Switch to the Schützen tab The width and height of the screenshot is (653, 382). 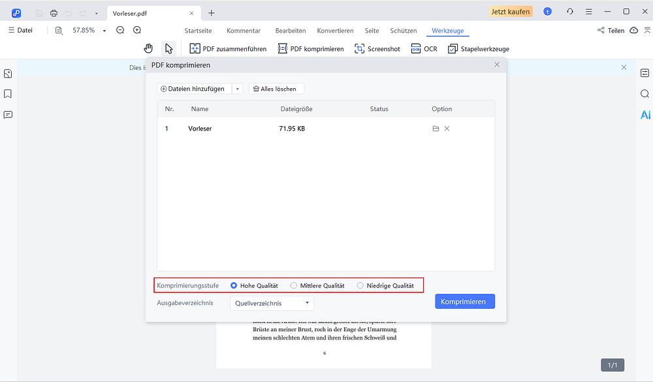click(403, 31)
